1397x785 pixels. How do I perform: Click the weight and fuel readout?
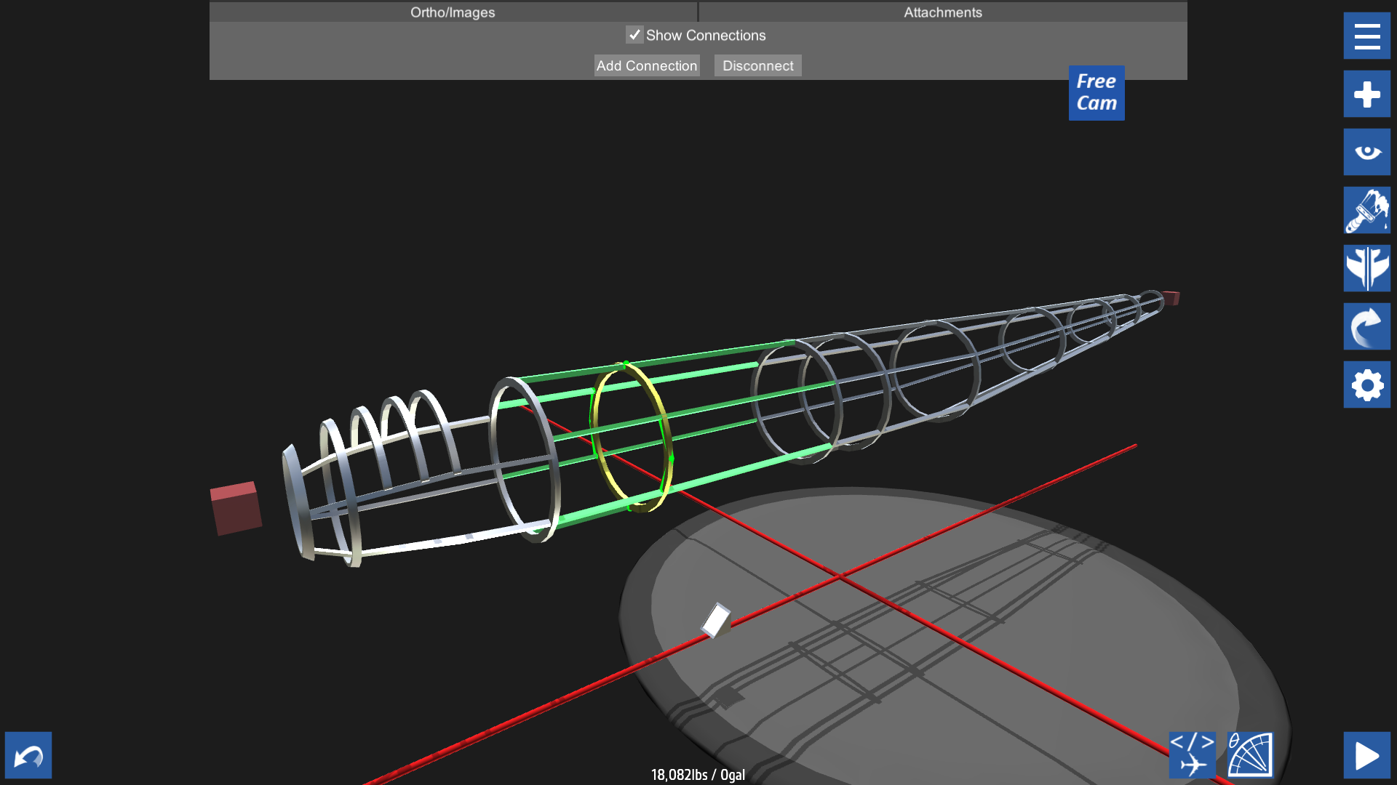pyautogui.click(x=698, y=775)
